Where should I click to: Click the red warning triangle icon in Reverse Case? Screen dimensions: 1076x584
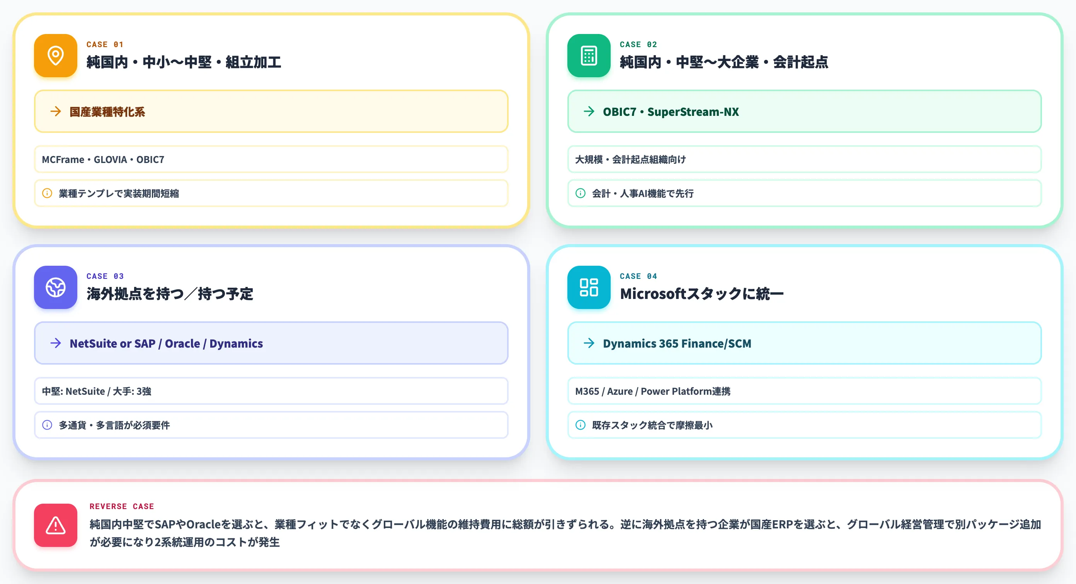click(56, 525)
